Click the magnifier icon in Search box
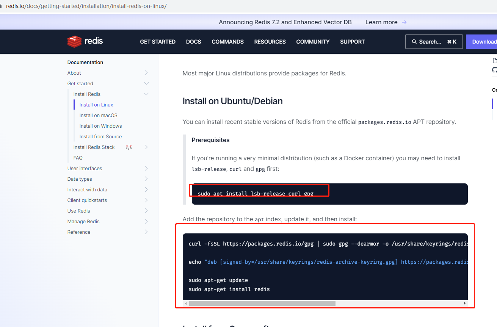This screenshot has width=497, height=327. (x=414, y=42)
